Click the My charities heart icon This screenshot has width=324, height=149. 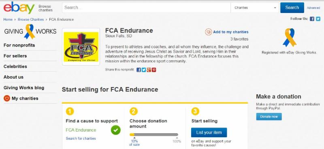tap(7, 98)
